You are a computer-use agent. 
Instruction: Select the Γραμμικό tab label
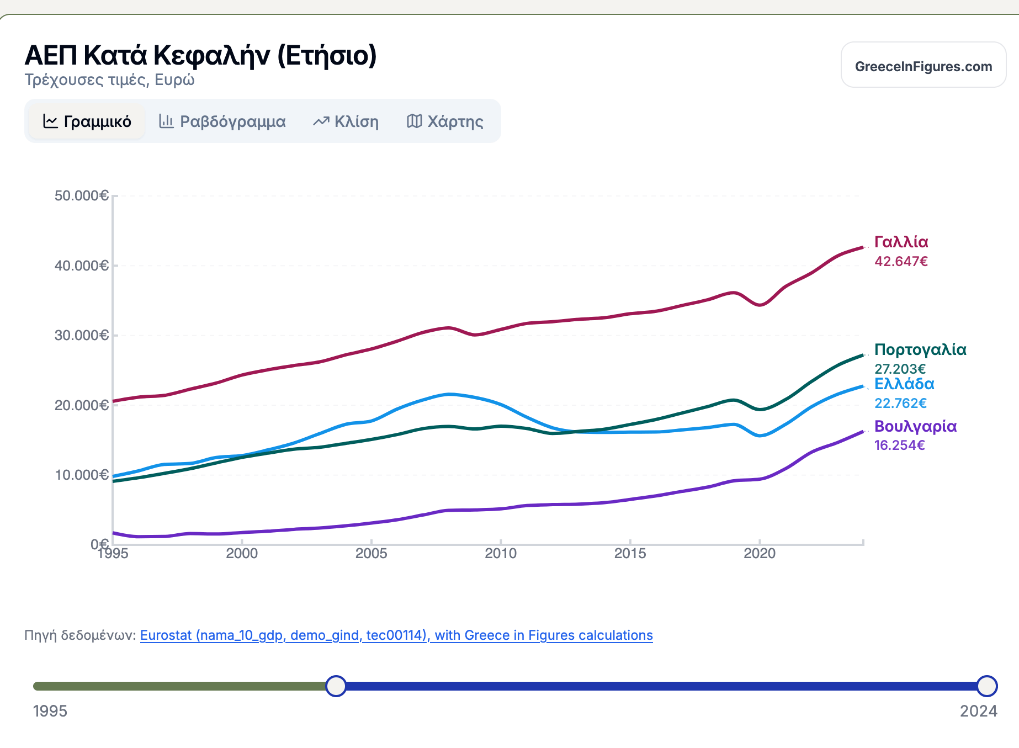pyautogui.click(x=97, y=121)
